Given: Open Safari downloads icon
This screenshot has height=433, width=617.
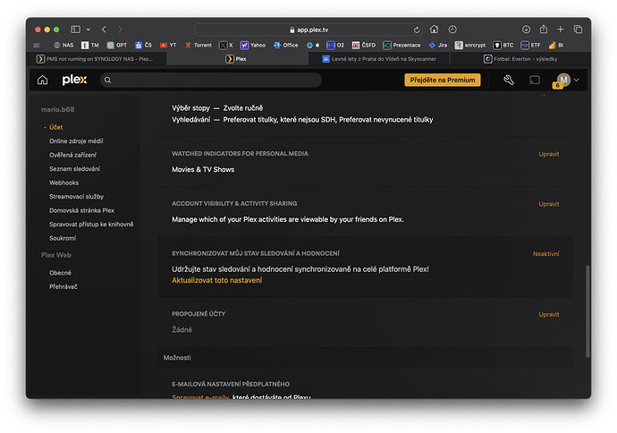Looking at the screenshot, I should (526, 30).
